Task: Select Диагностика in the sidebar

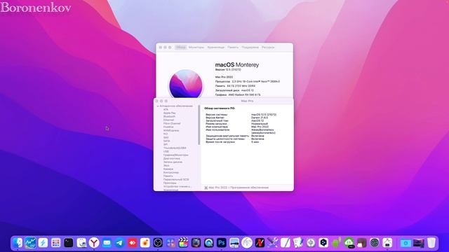Action: (171, 159)
